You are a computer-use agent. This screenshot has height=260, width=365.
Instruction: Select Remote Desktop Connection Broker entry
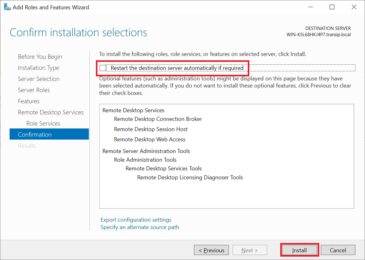pyautogui.click(x=158, y=119)
